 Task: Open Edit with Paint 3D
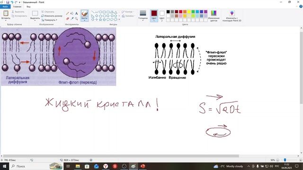coord(232,16)
